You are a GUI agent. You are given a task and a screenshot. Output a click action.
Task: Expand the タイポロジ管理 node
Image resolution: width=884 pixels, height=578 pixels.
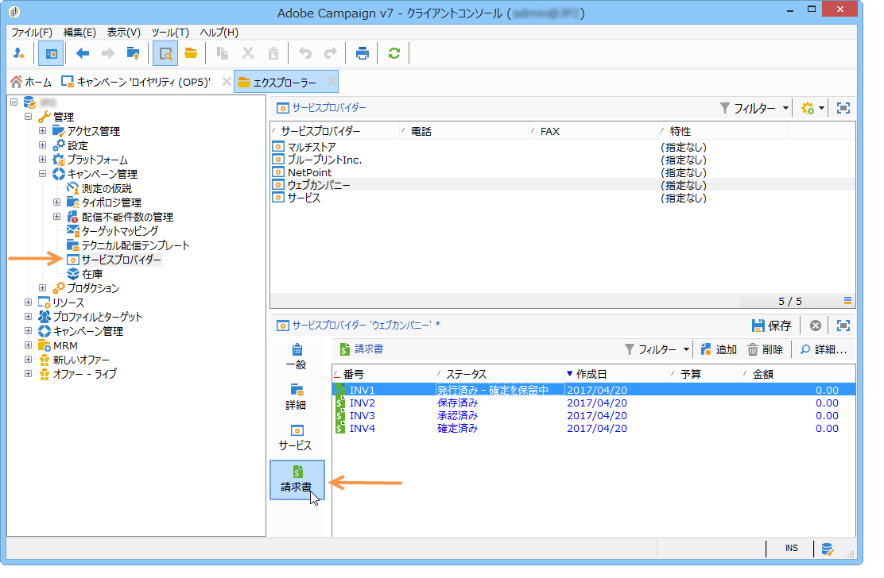tap(57, 202)
